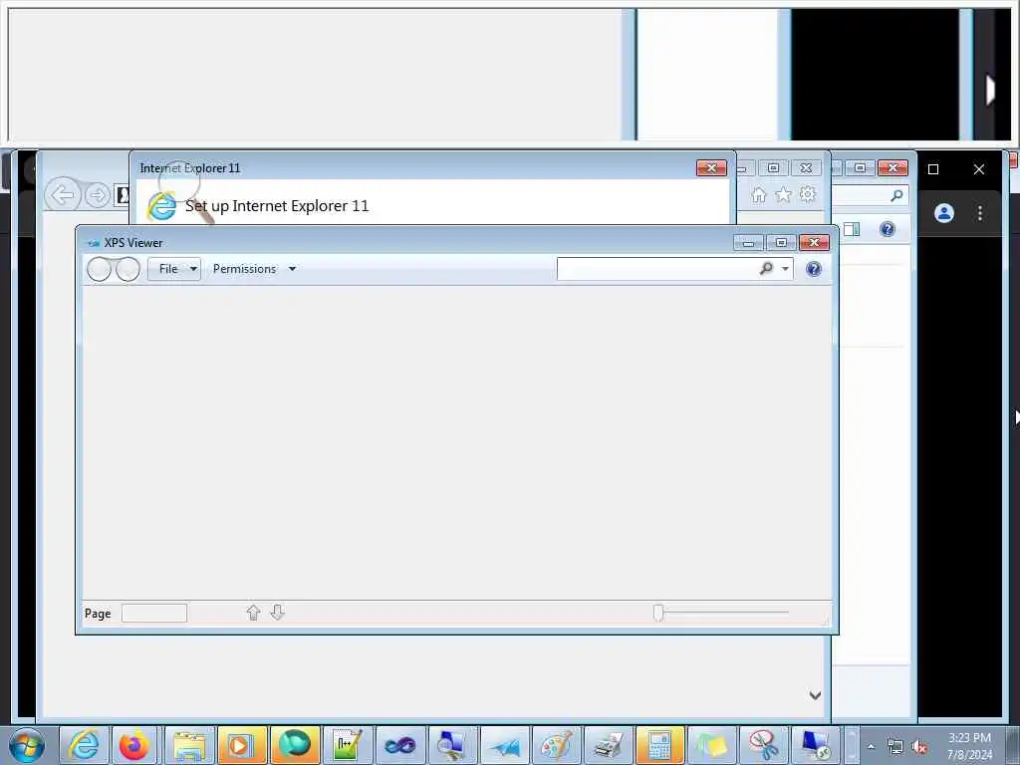Click the search magnifier in the back window

(896, 194)
